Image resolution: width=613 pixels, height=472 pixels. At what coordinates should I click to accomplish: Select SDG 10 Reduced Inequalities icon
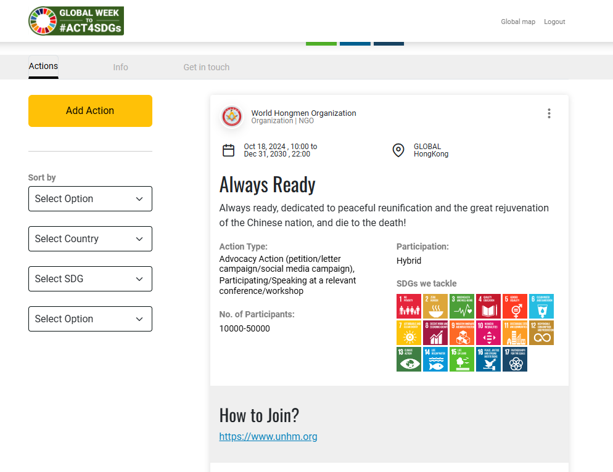(488, 333)
